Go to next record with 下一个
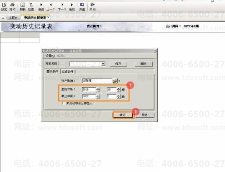 coord(62,7)
